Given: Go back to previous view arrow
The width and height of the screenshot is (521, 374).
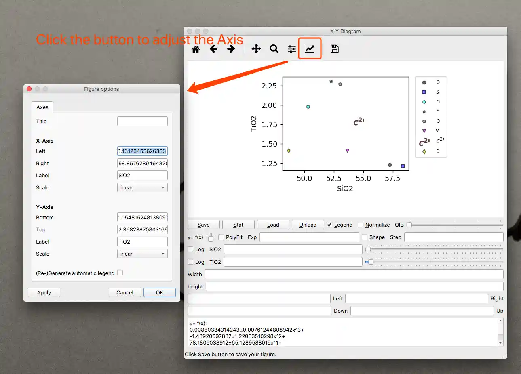Looking at the screenshot, I should 213,49.
